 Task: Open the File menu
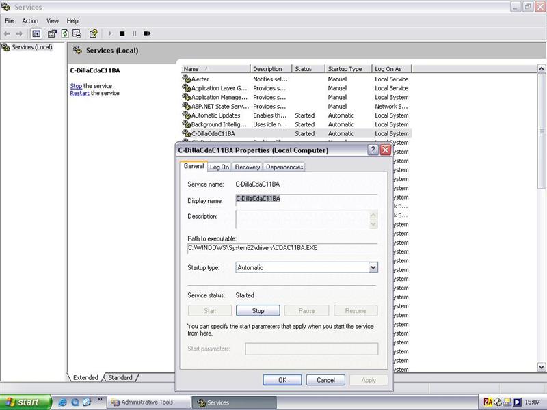[9, 21]
